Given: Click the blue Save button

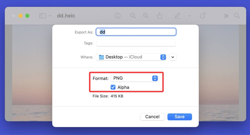Looking at the screenshot, I should 179,117.
